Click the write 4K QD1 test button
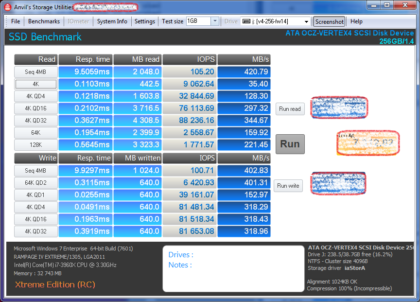Screen dimensions: 420x302 point(36,195)
